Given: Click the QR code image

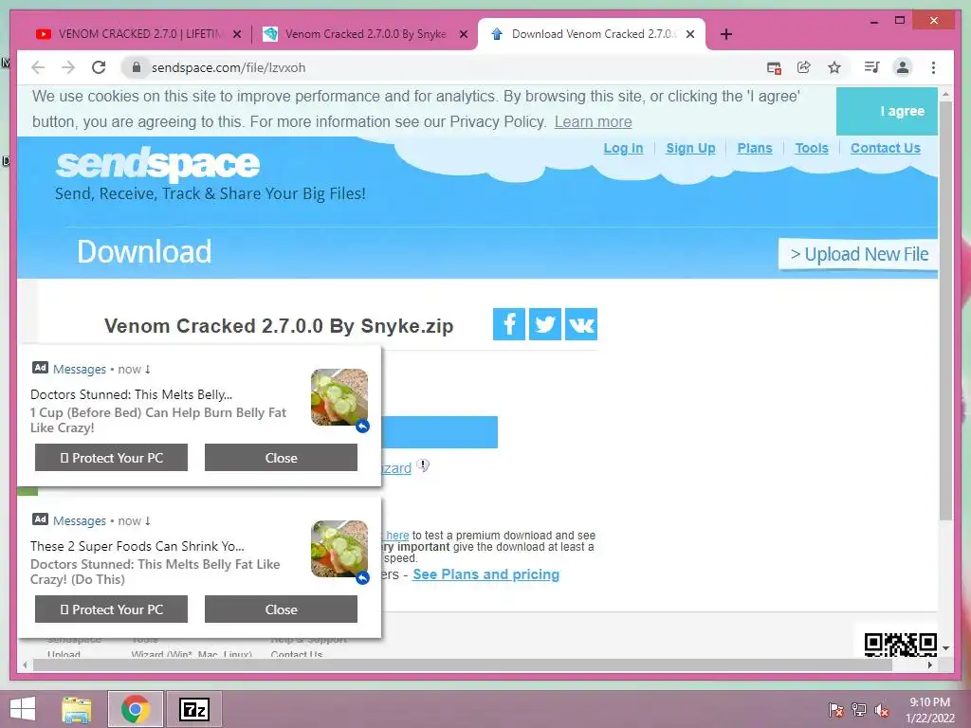Looking at the screenshot, I should tap(901, 645).
